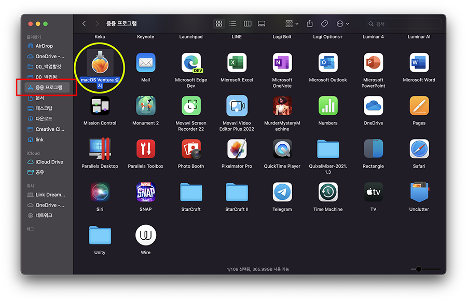The height and width of the screenshot is (302, 467).
Task: Select the MurderMysteryMachine icon
Action: coord(282,106)
